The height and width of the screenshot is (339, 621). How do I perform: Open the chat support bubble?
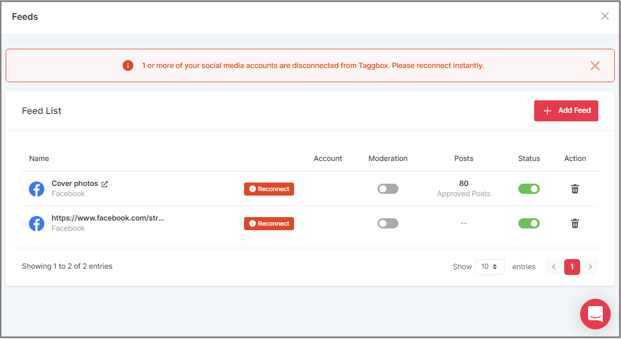[595, 313]
